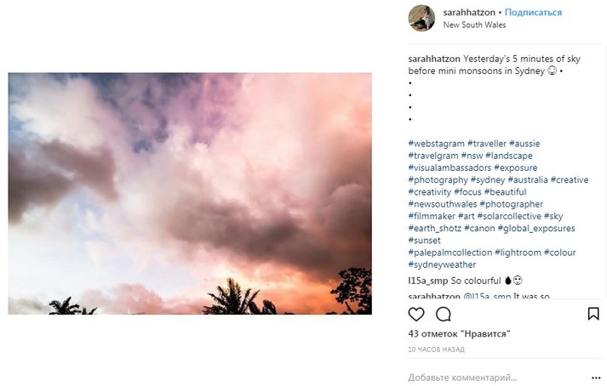Click the heart icon to like the post

[416, 314]
